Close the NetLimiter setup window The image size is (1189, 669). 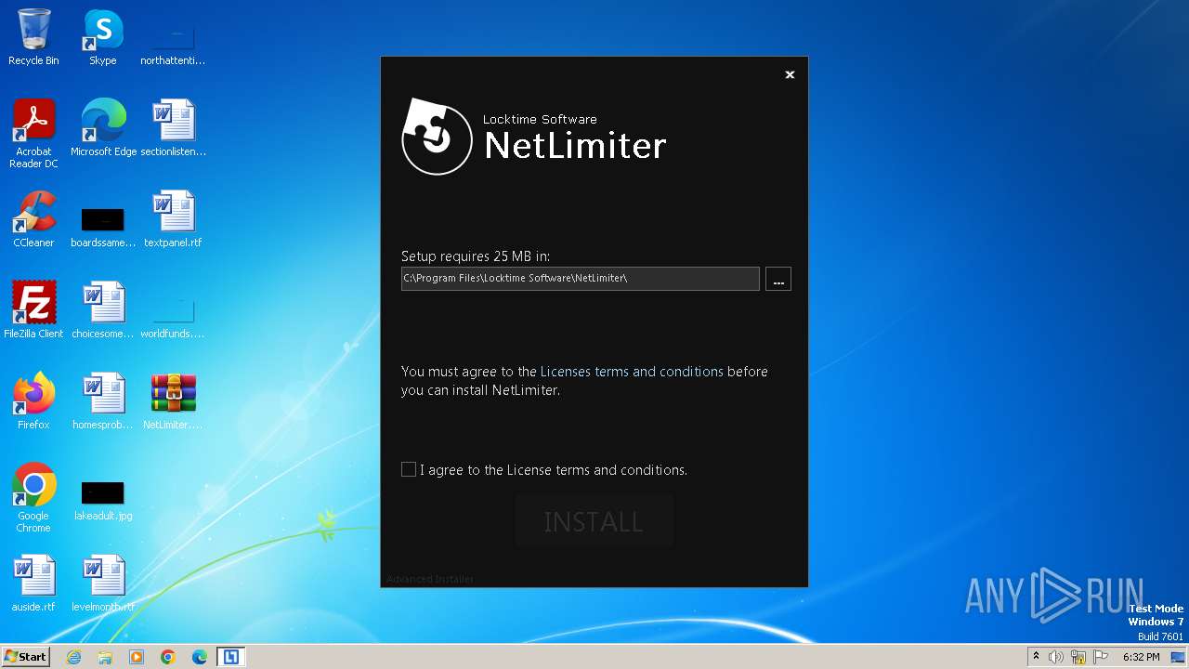[790, 74]
